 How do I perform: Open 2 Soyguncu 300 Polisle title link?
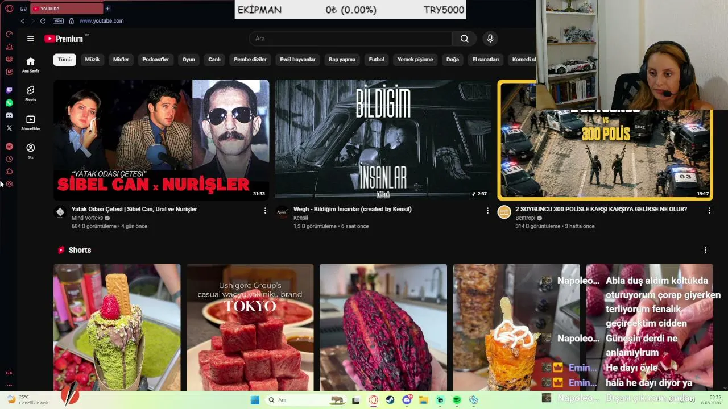601,209
